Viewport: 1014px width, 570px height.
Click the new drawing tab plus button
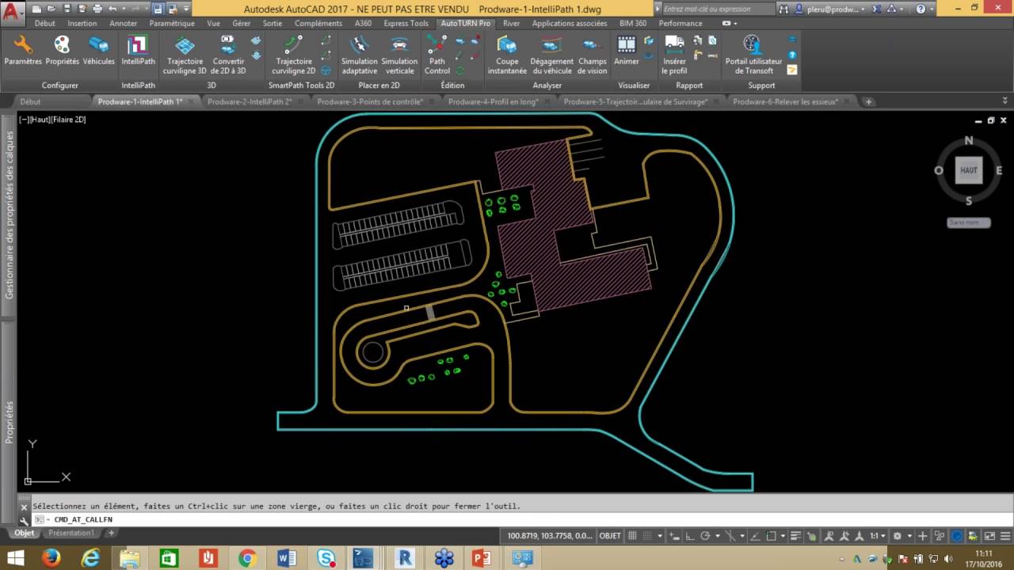868,101
